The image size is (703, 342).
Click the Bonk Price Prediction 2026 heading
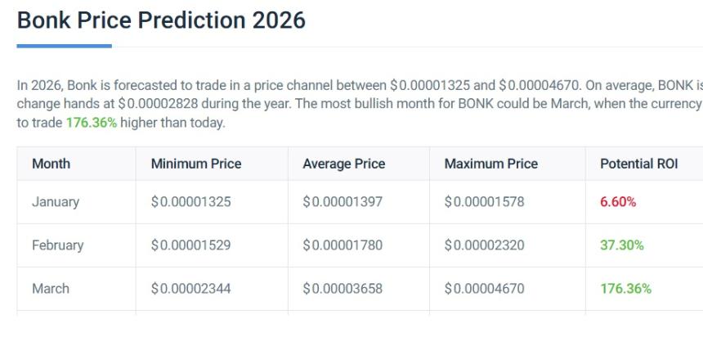(161, 20)
